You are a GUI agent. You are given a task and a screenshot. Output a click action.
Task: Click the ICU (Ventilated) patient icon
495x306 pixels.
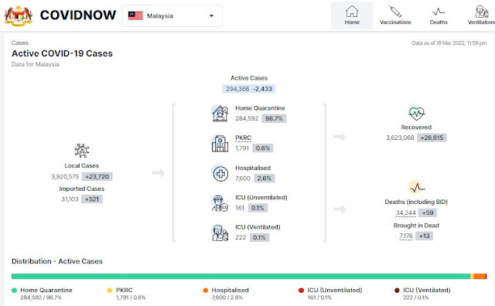click(220, 233)
